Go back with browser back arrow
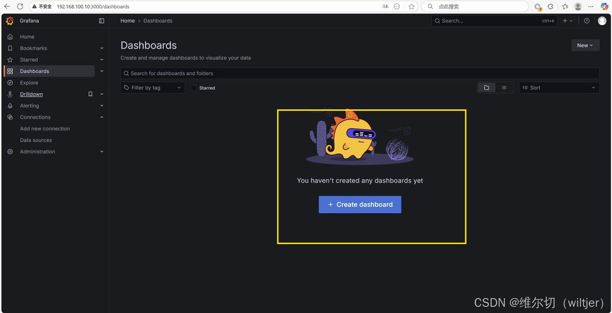 pos(7,7)
